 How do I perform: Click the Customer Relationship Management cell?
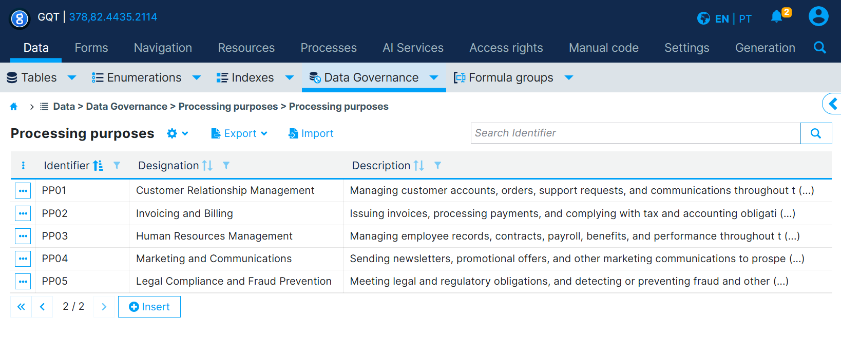tap(236, 191)
